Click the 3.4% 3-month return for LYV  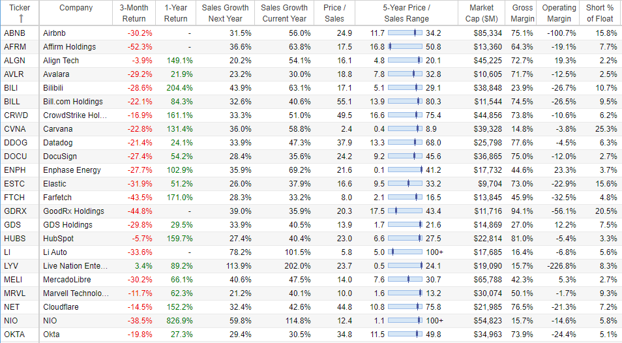(x=143, y=265)
